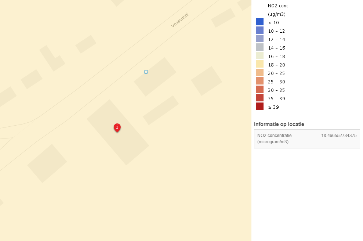The image size is (363, 241).
Task: Select the '16 - 18' legend swatch
Action: point(260,55)
